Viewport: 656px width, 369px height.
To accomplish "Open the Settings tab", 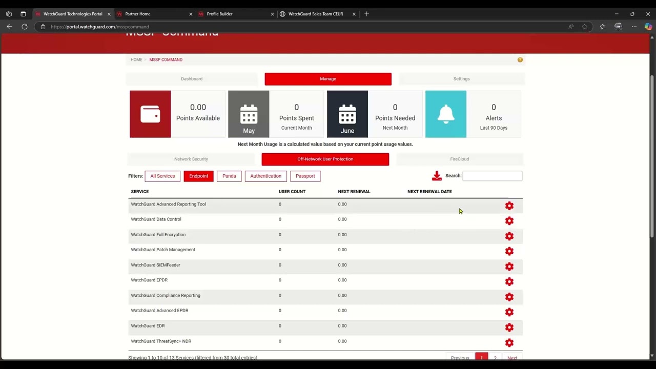I will (x=461, y=79).
